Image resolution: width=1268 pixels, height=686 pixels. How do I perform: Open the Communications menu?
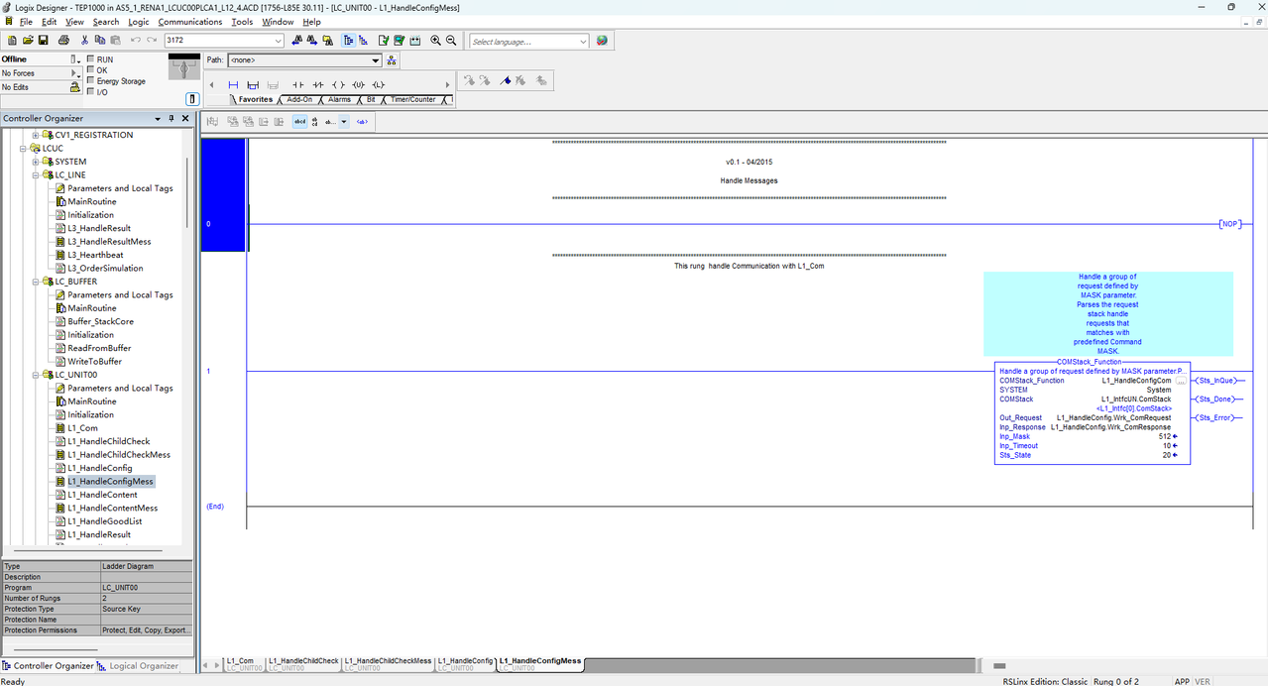coord(190,22)
